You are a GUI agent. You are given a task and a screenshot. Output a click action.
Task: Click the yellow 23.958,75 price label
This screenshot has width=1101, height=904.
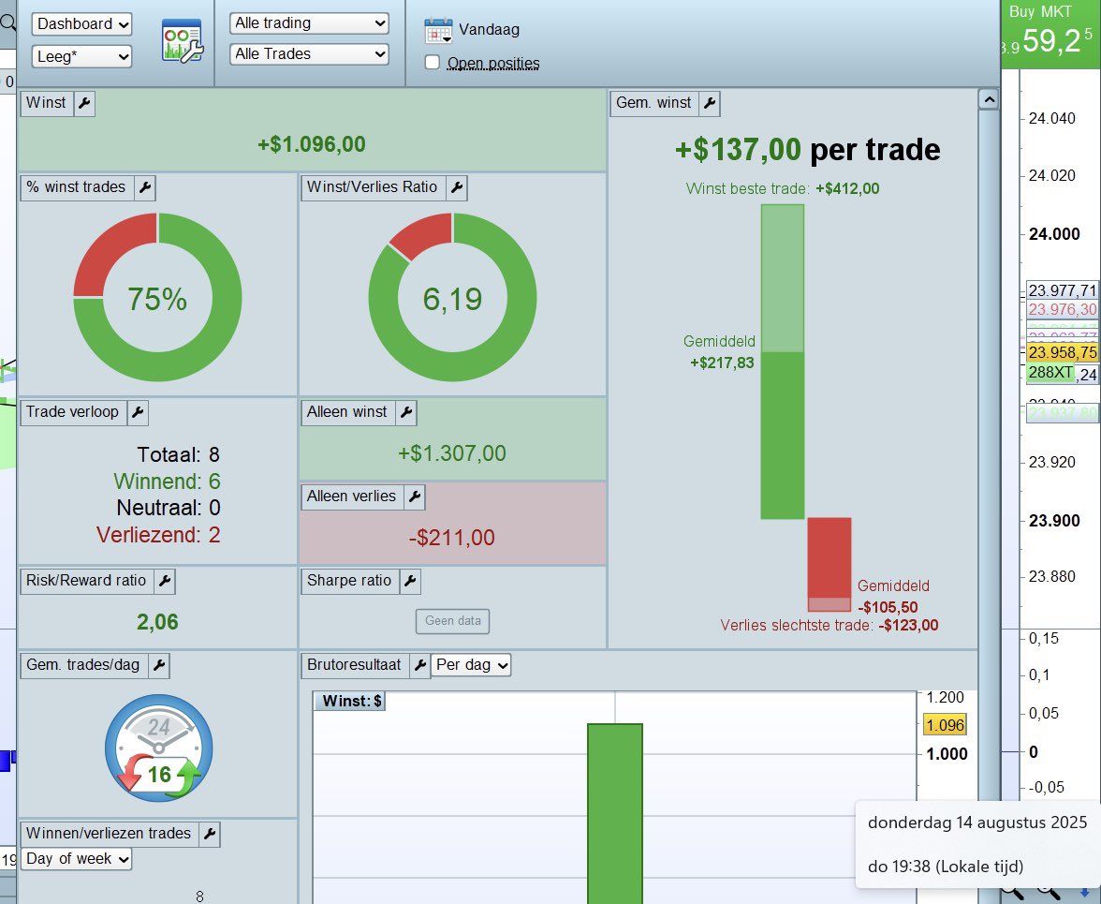click(1063, 352)
